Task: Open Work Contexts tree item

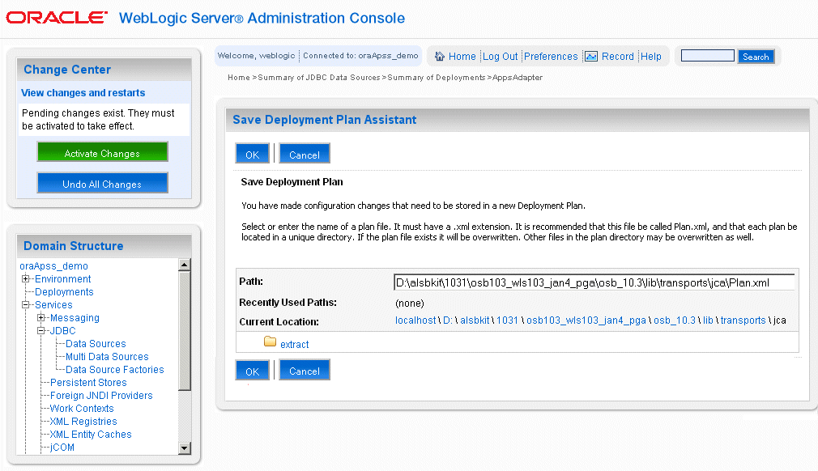Action: 81,409
